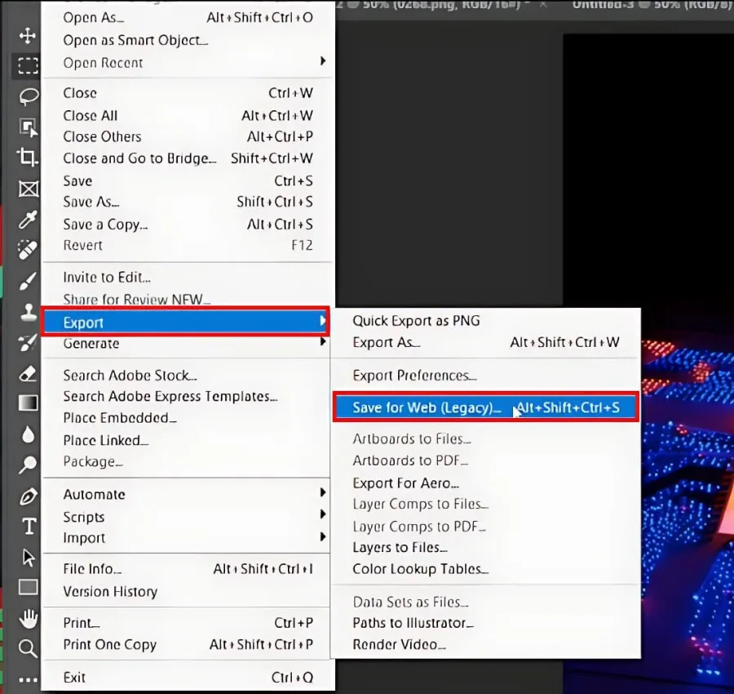Select the Move tool
The width and height of the screenshot is (734, 694).
pos(28,36)
